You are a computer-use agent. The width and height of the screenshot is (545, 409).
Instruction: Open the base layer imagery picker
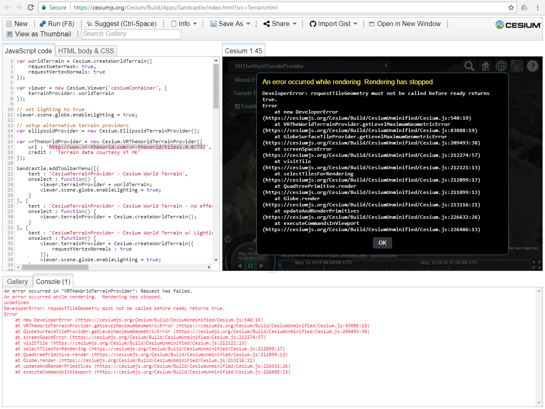tap(517, 66)
